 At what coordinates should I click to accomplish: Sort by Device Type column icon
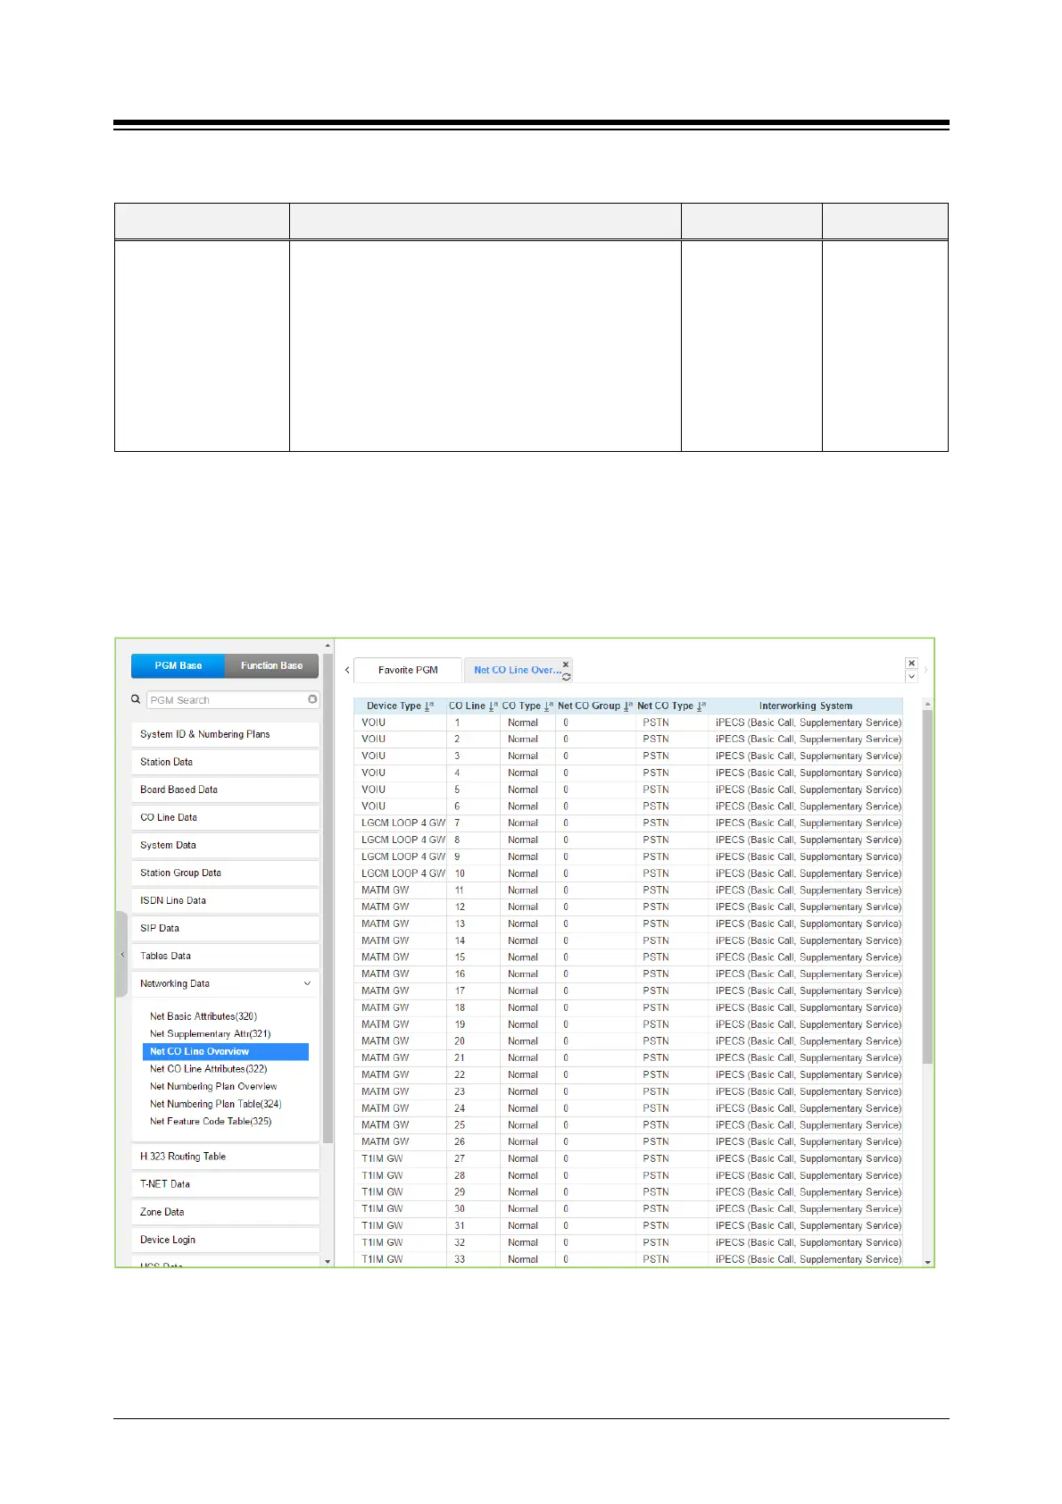point(428,706)
